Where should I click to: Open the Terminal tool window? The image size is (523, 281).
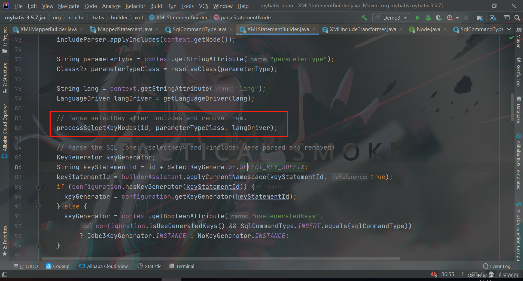(182, 266)
